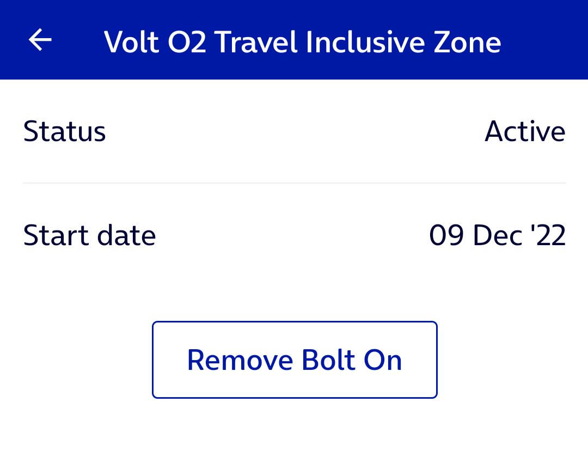Image resolution: width=588 pixels, height=463 pixels.
Task: Select the 09 Dec '22 date value
Action: (497, 235)
